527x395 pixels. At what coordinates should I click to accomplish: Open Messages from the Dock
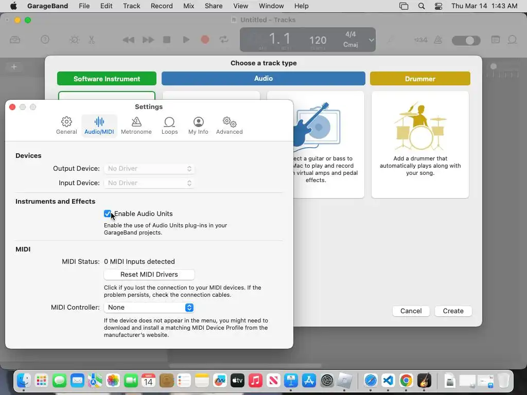pyautogui.click(x=59, y=381)
